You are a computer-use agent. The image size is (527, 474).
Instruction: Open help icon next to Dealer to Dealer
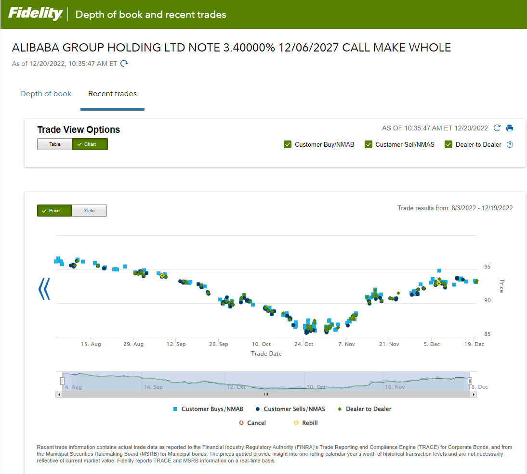click(510, 144)
